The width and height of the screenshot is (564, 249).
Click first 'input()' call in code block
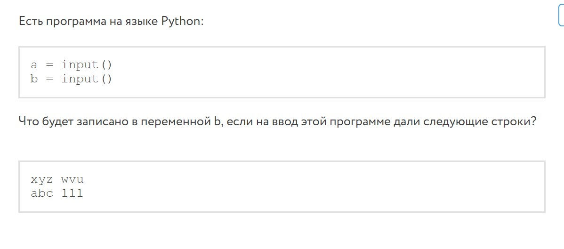[x=87, y=65]
